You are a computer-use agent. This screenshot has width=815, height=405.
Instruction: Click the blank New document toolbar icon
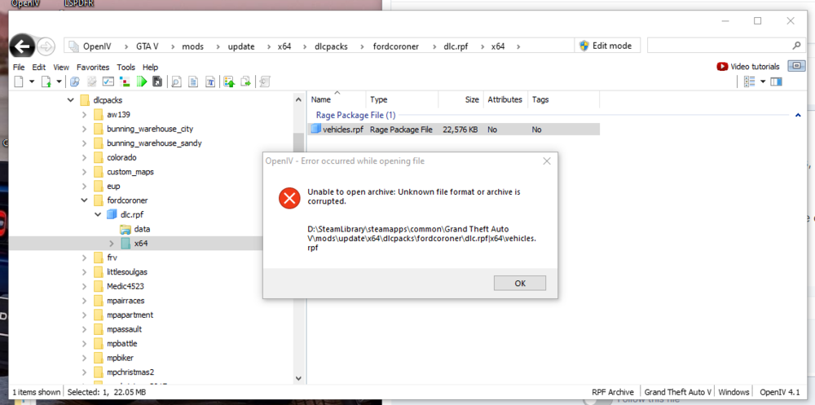point(19,81)
